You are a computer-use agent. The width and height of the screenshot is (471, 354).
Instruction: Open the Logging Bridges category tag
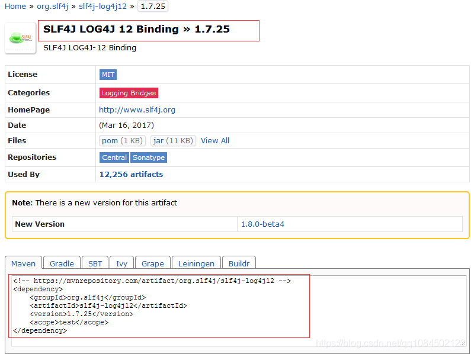(x=129, y=93)
